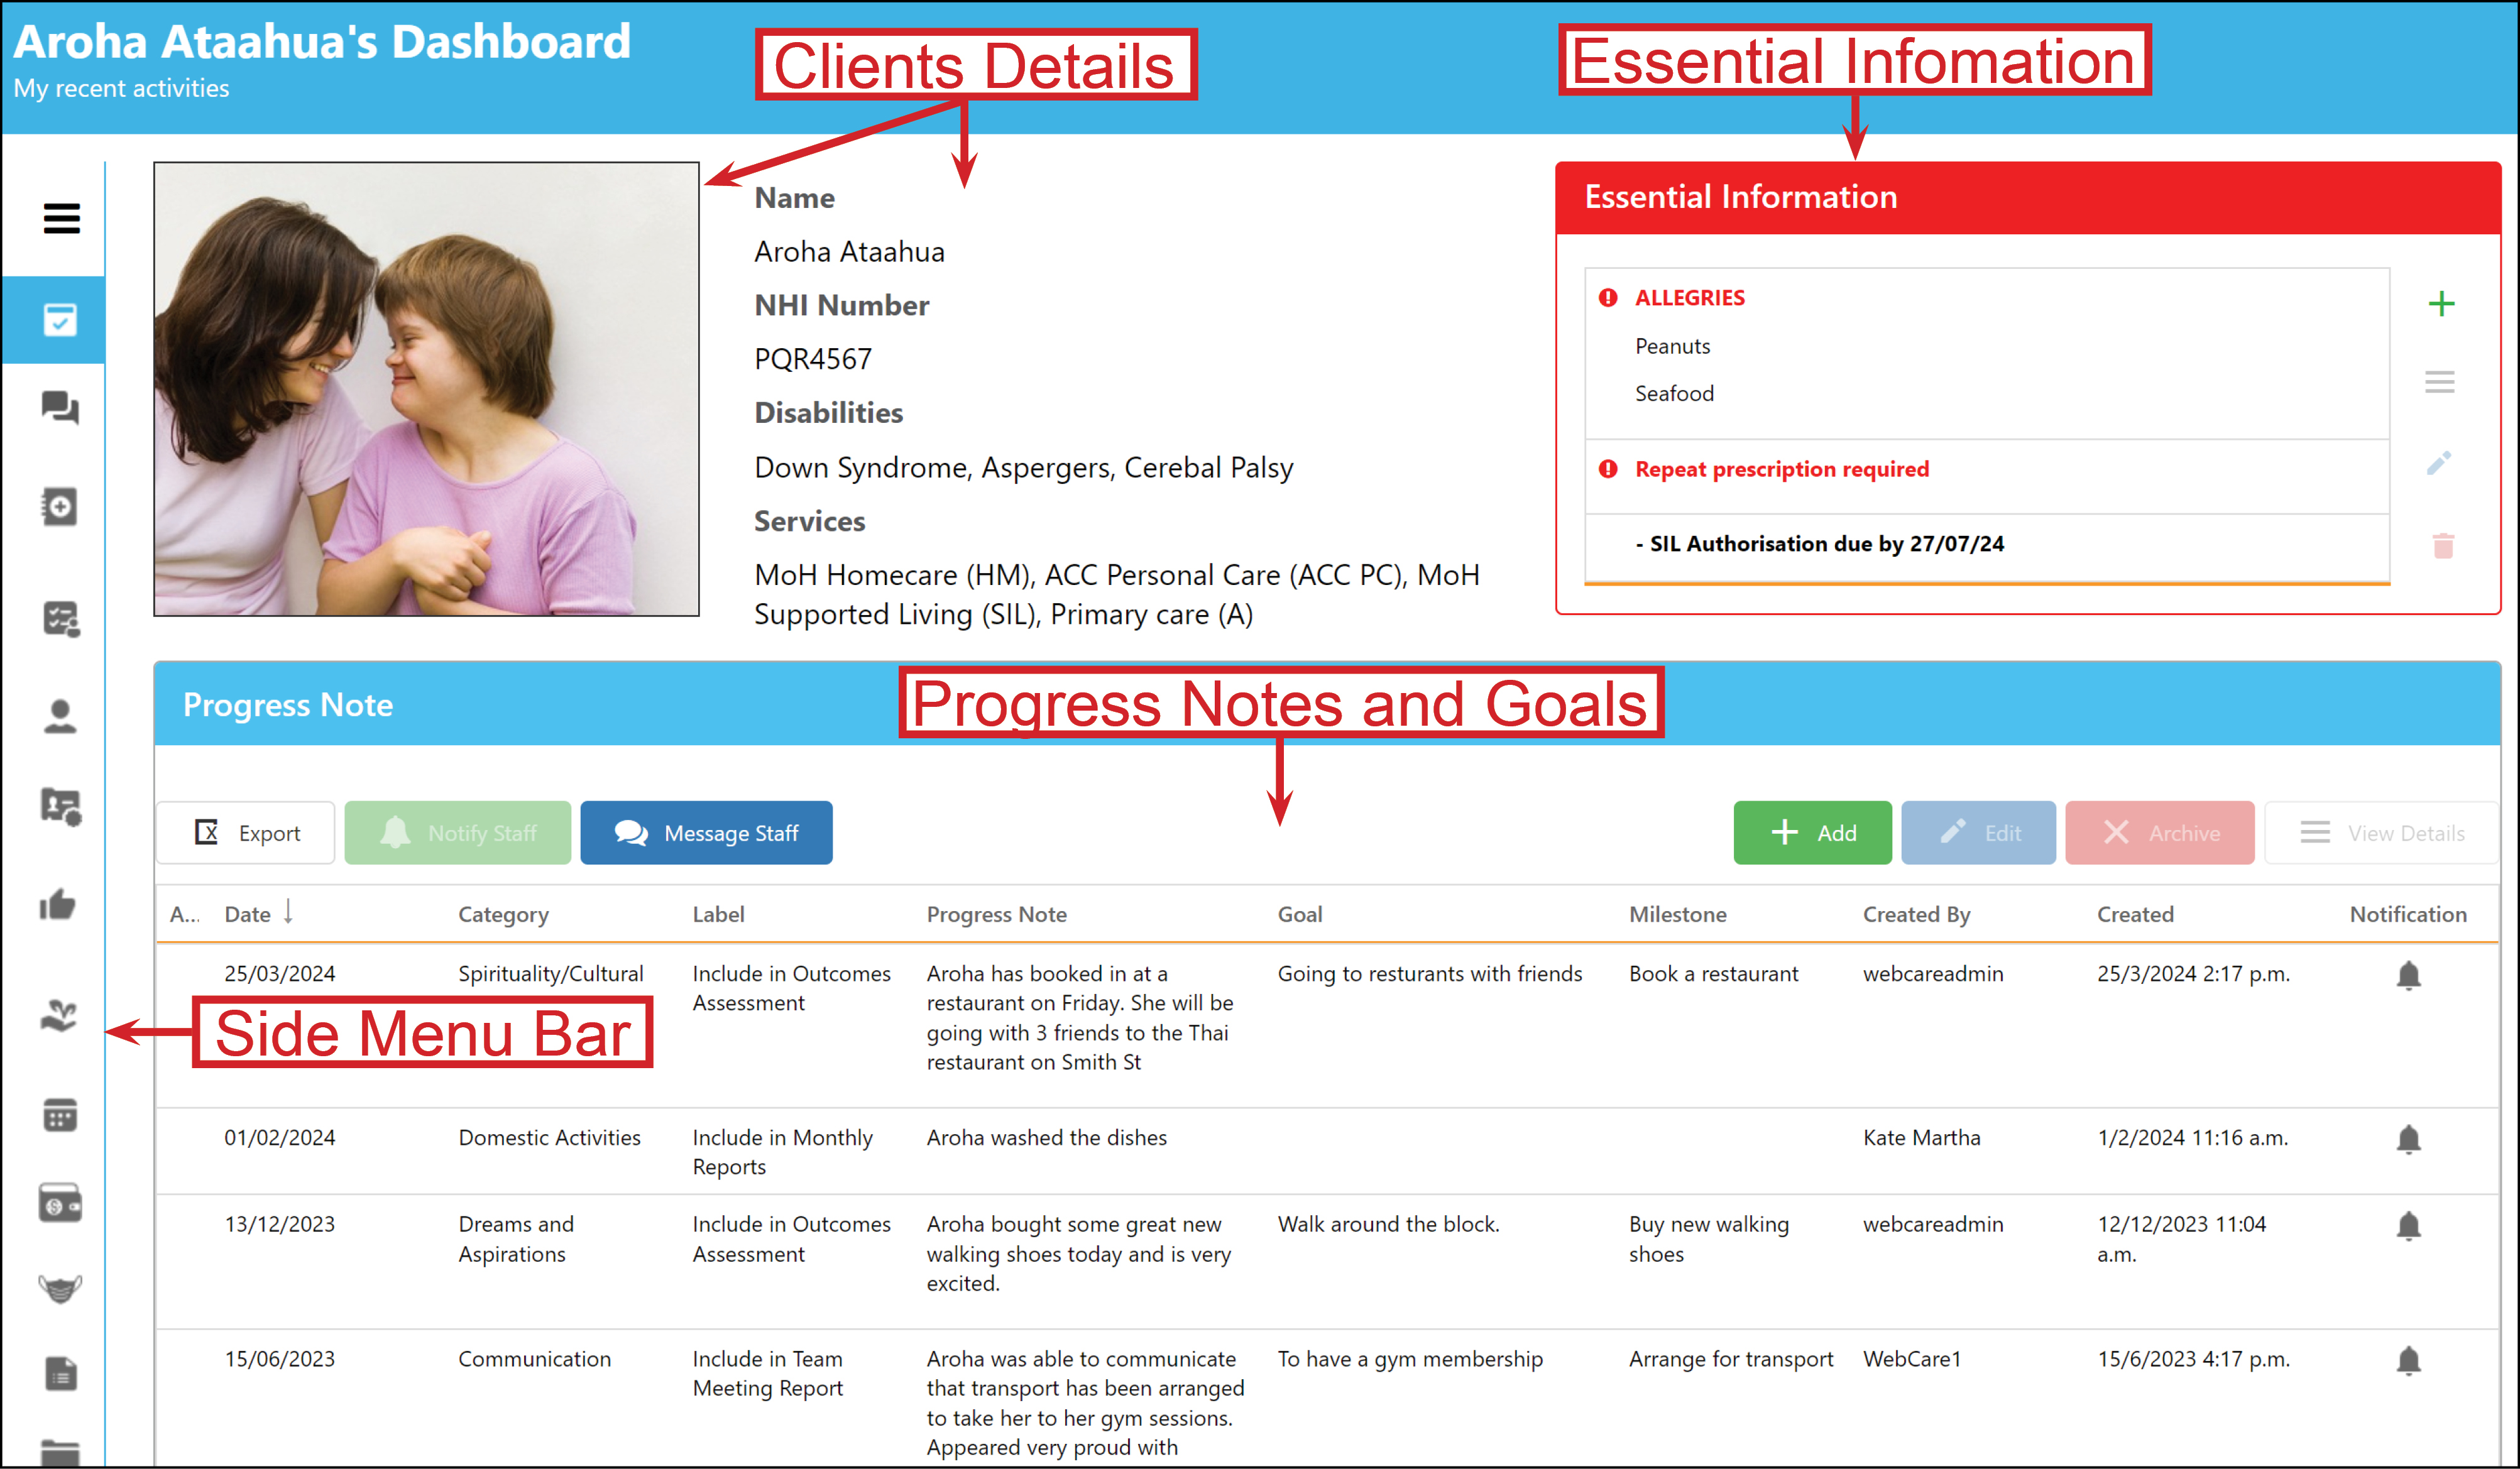Image resolution: width=2520 pixels, height=1469 pixels.
Task: Open the task checklist sidebar icon
Action: click(x=60, y=619)
